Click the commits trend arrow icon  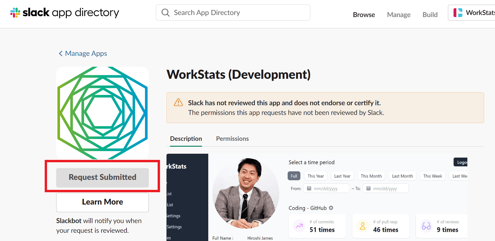(x=299, y=226)
